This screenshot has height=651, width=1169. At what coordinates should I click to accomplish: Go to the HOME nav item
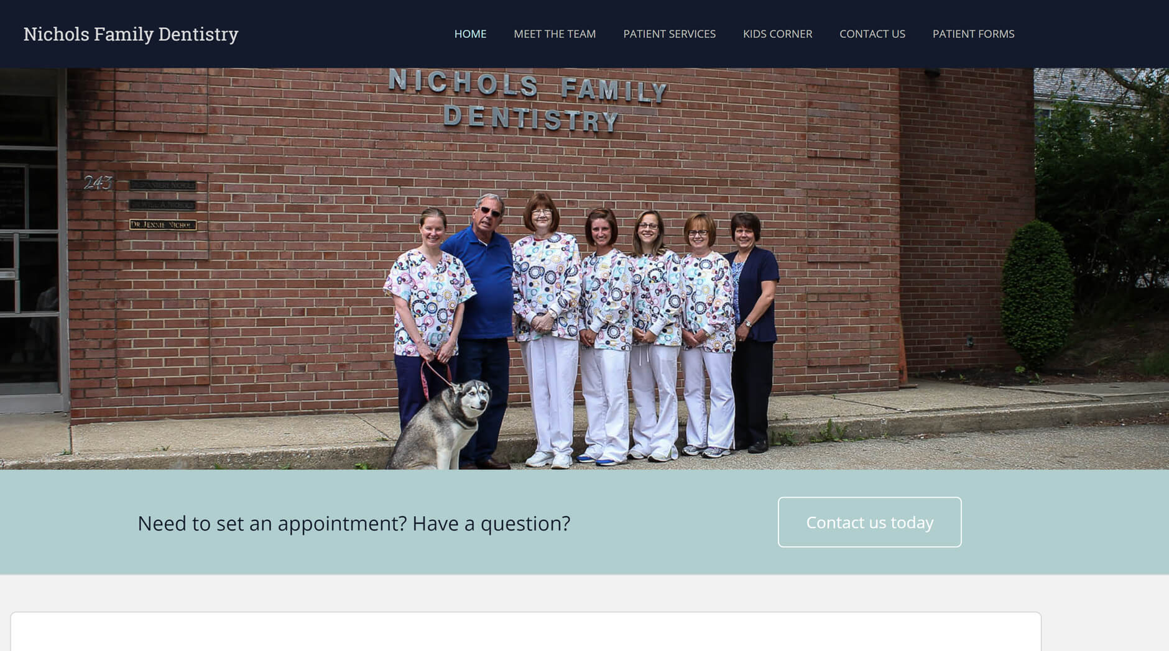tap(470, 34)
